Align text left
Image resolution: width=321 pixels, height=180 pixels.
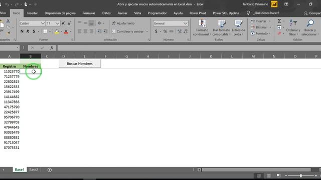click(79, 31)
